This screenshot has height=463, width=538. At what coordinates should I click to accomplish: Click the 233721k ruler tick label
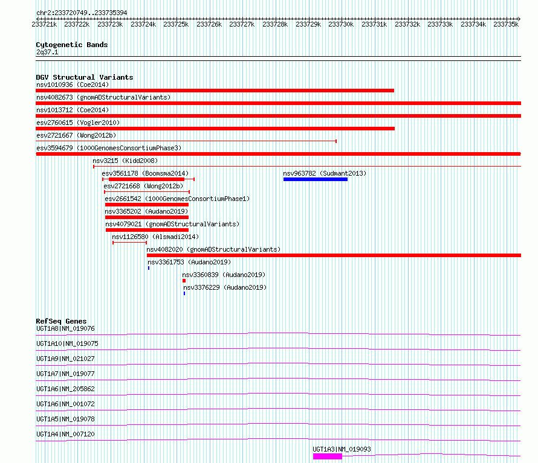[x=44, y=24]
